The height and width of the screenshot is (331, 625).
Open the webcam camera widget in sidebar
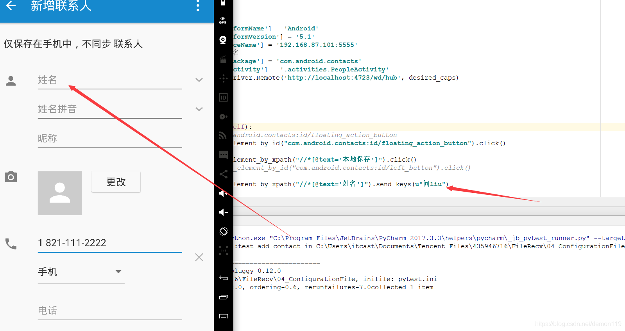pyautogui.click(x=223, y=40)
